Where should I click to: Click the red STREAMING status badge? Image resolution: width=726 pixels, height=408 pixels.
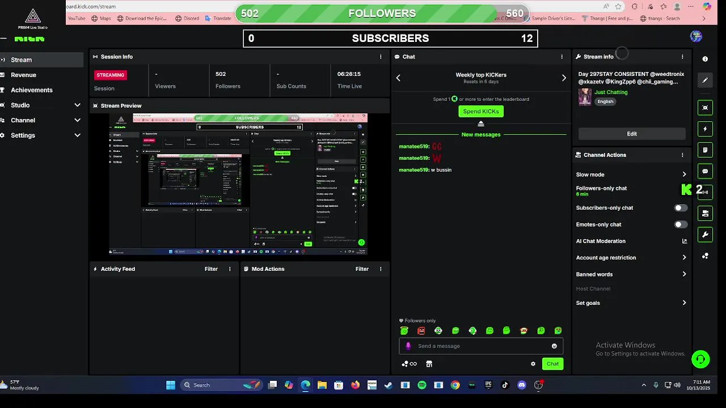[111, 75]
